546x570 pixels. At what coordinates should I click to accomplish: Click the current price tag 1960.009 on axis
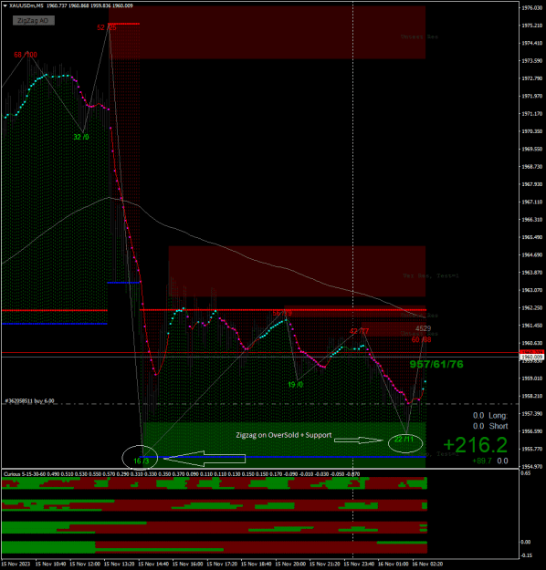pos(531,357)
